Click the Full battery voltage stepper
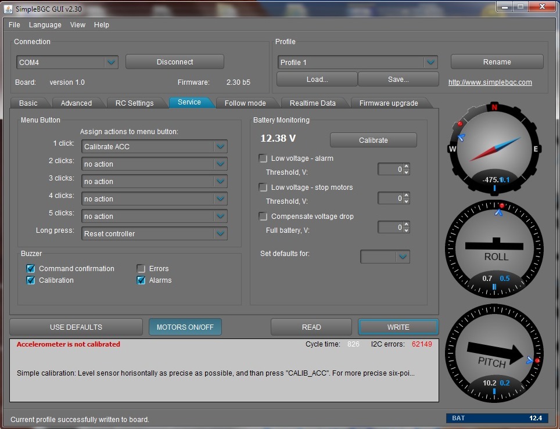This screenshot has width=560, height=429. pyautogui.click(x=406, y=228)
